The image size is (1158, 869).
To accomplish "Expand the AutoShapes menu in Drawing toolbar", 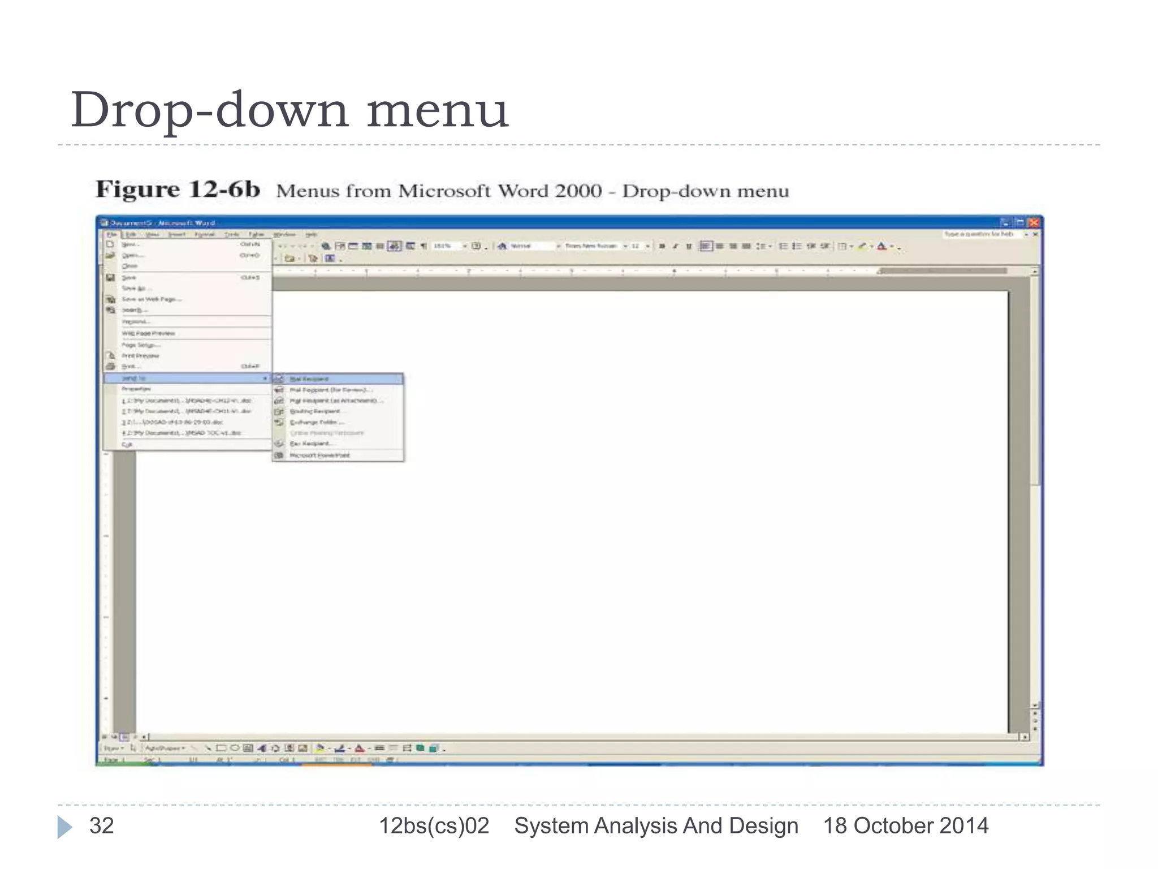I will point(165,748).
